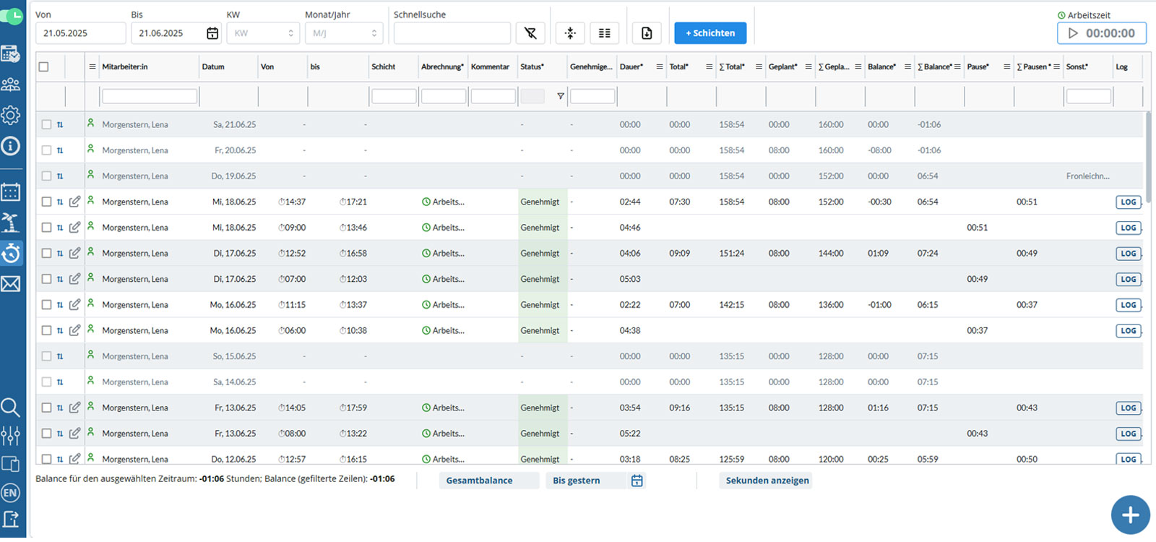Click the Schnellsuche input field
Image resolution: width=1156 pixels, height=542 pixels.
[x=452, y=33]
